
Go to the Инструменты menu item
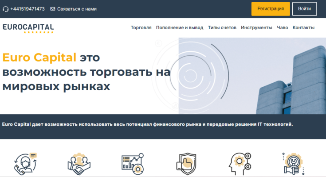point(256,27)
